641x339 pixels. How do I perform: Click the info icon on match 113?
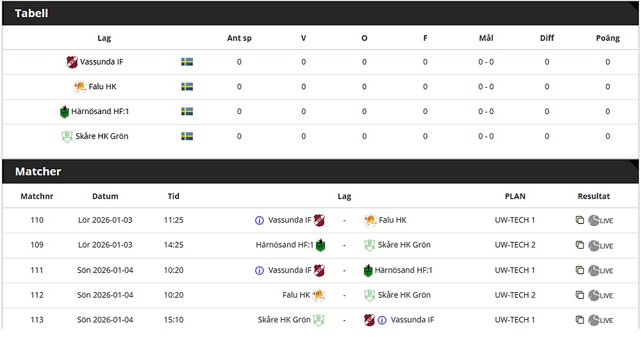(382, 320)
